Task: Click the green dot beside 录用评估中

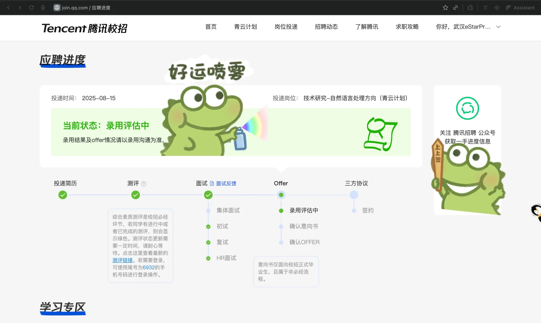Action: click(281, 211)
